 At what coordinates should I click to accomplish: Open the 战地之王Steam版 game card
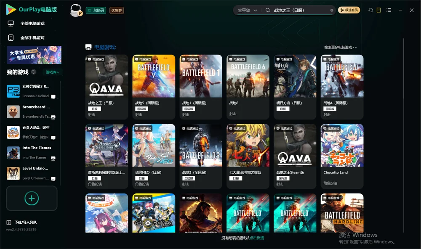click(x=295, y=156)
